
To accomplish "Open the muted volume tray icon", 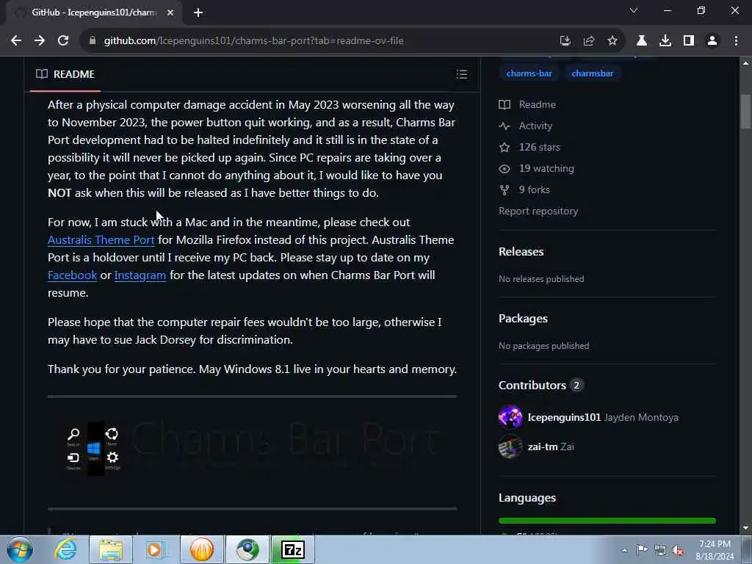I will (x=678, y=551).
